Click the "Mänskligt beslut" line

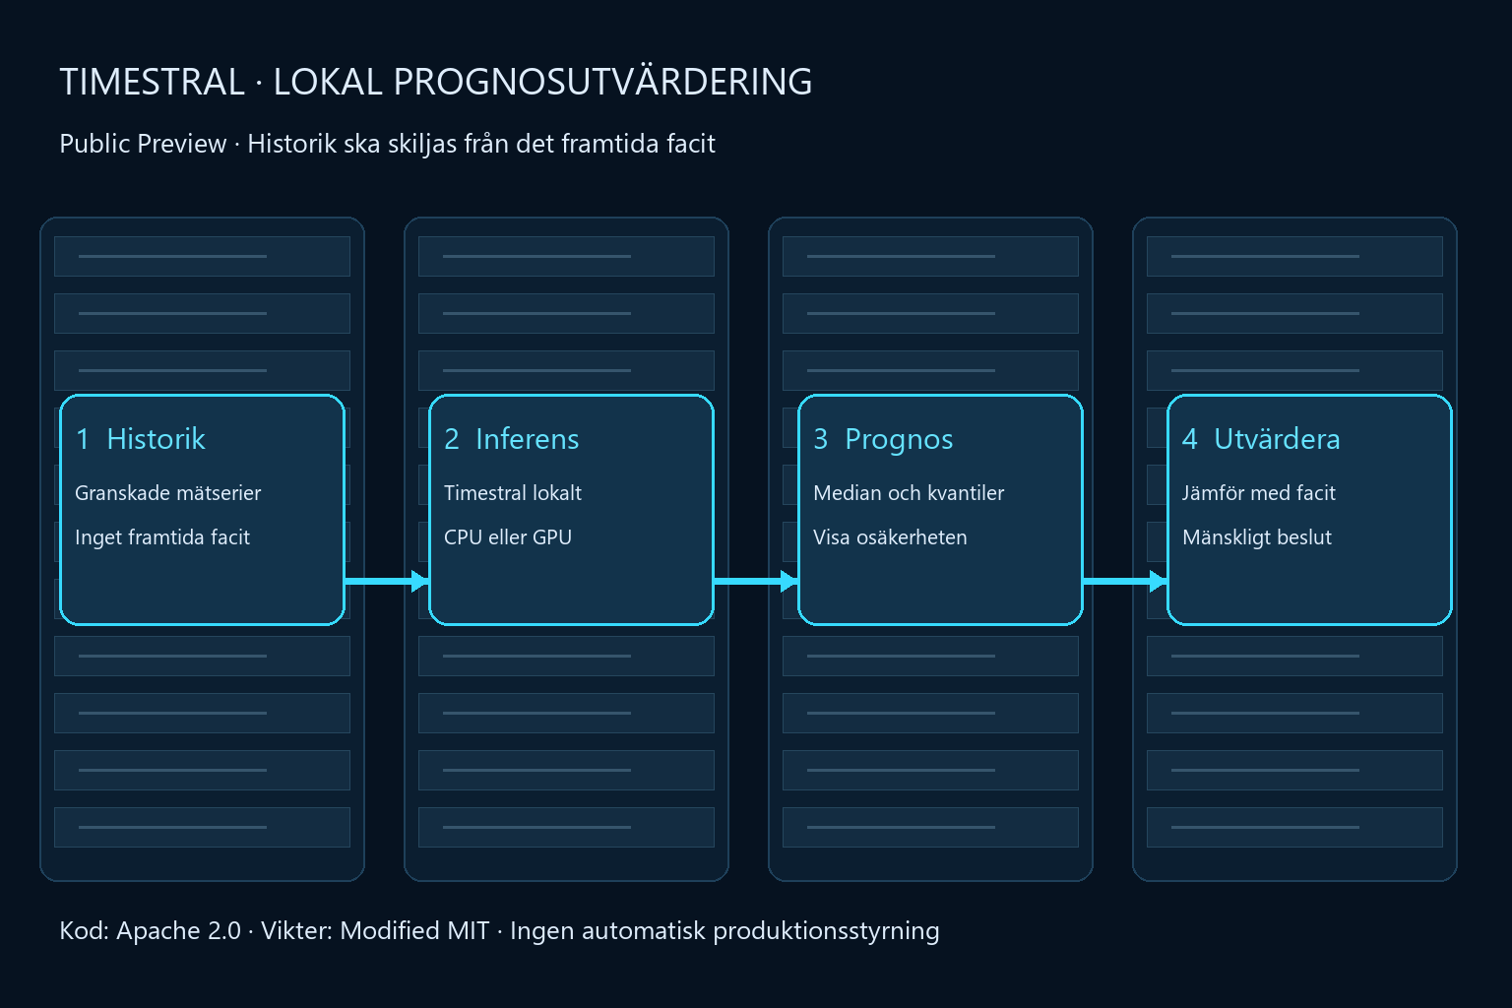1257,537
